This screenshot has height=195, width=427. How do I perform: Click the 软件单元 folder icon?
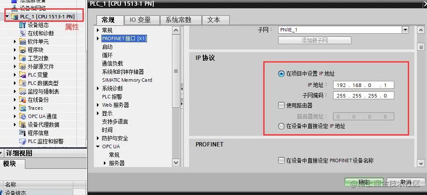click(x=23, y=42)
